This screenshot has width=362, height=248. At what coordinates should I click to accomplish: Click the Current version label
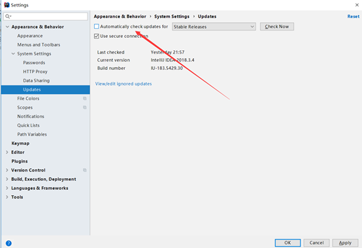tap(113, 60)
